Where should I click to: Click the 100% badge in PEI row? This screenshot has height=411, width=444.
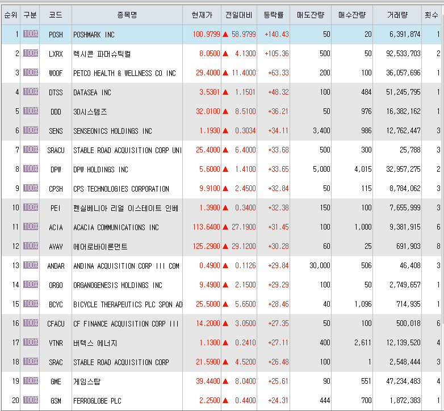(31, 207)
